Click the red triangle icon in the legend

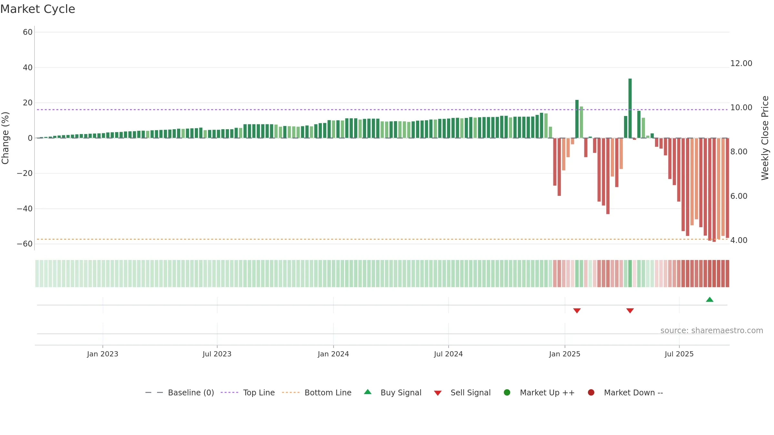438,393
